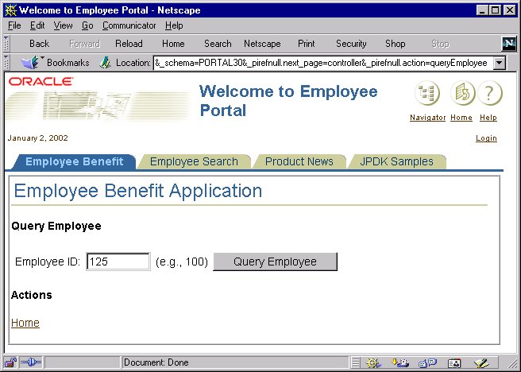
Task: Click the Stop toolbar button
Action: click(x=440, y=44)
